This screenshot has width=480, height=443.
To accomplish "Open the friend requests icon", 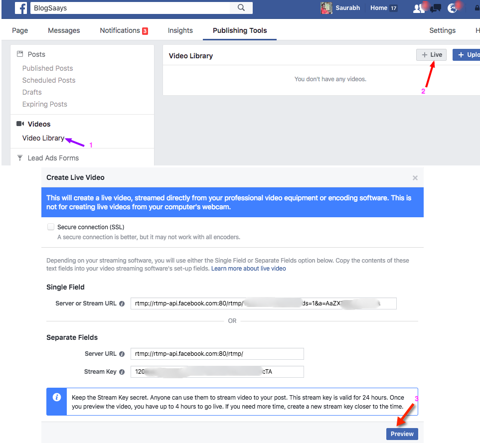I will 419,8.
